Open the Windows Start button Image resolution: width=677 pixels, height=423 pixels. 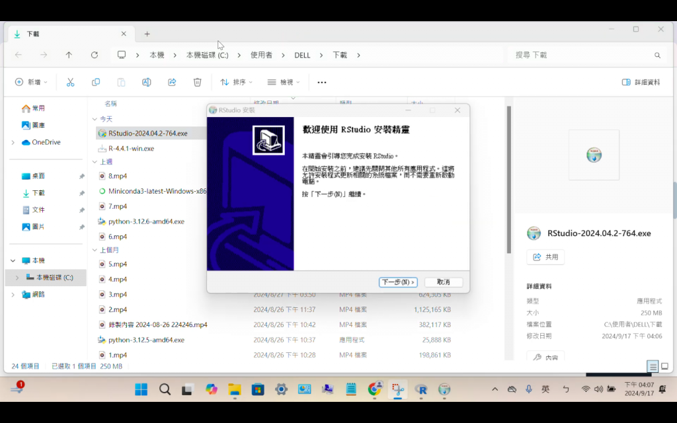(x=141, y=389)
